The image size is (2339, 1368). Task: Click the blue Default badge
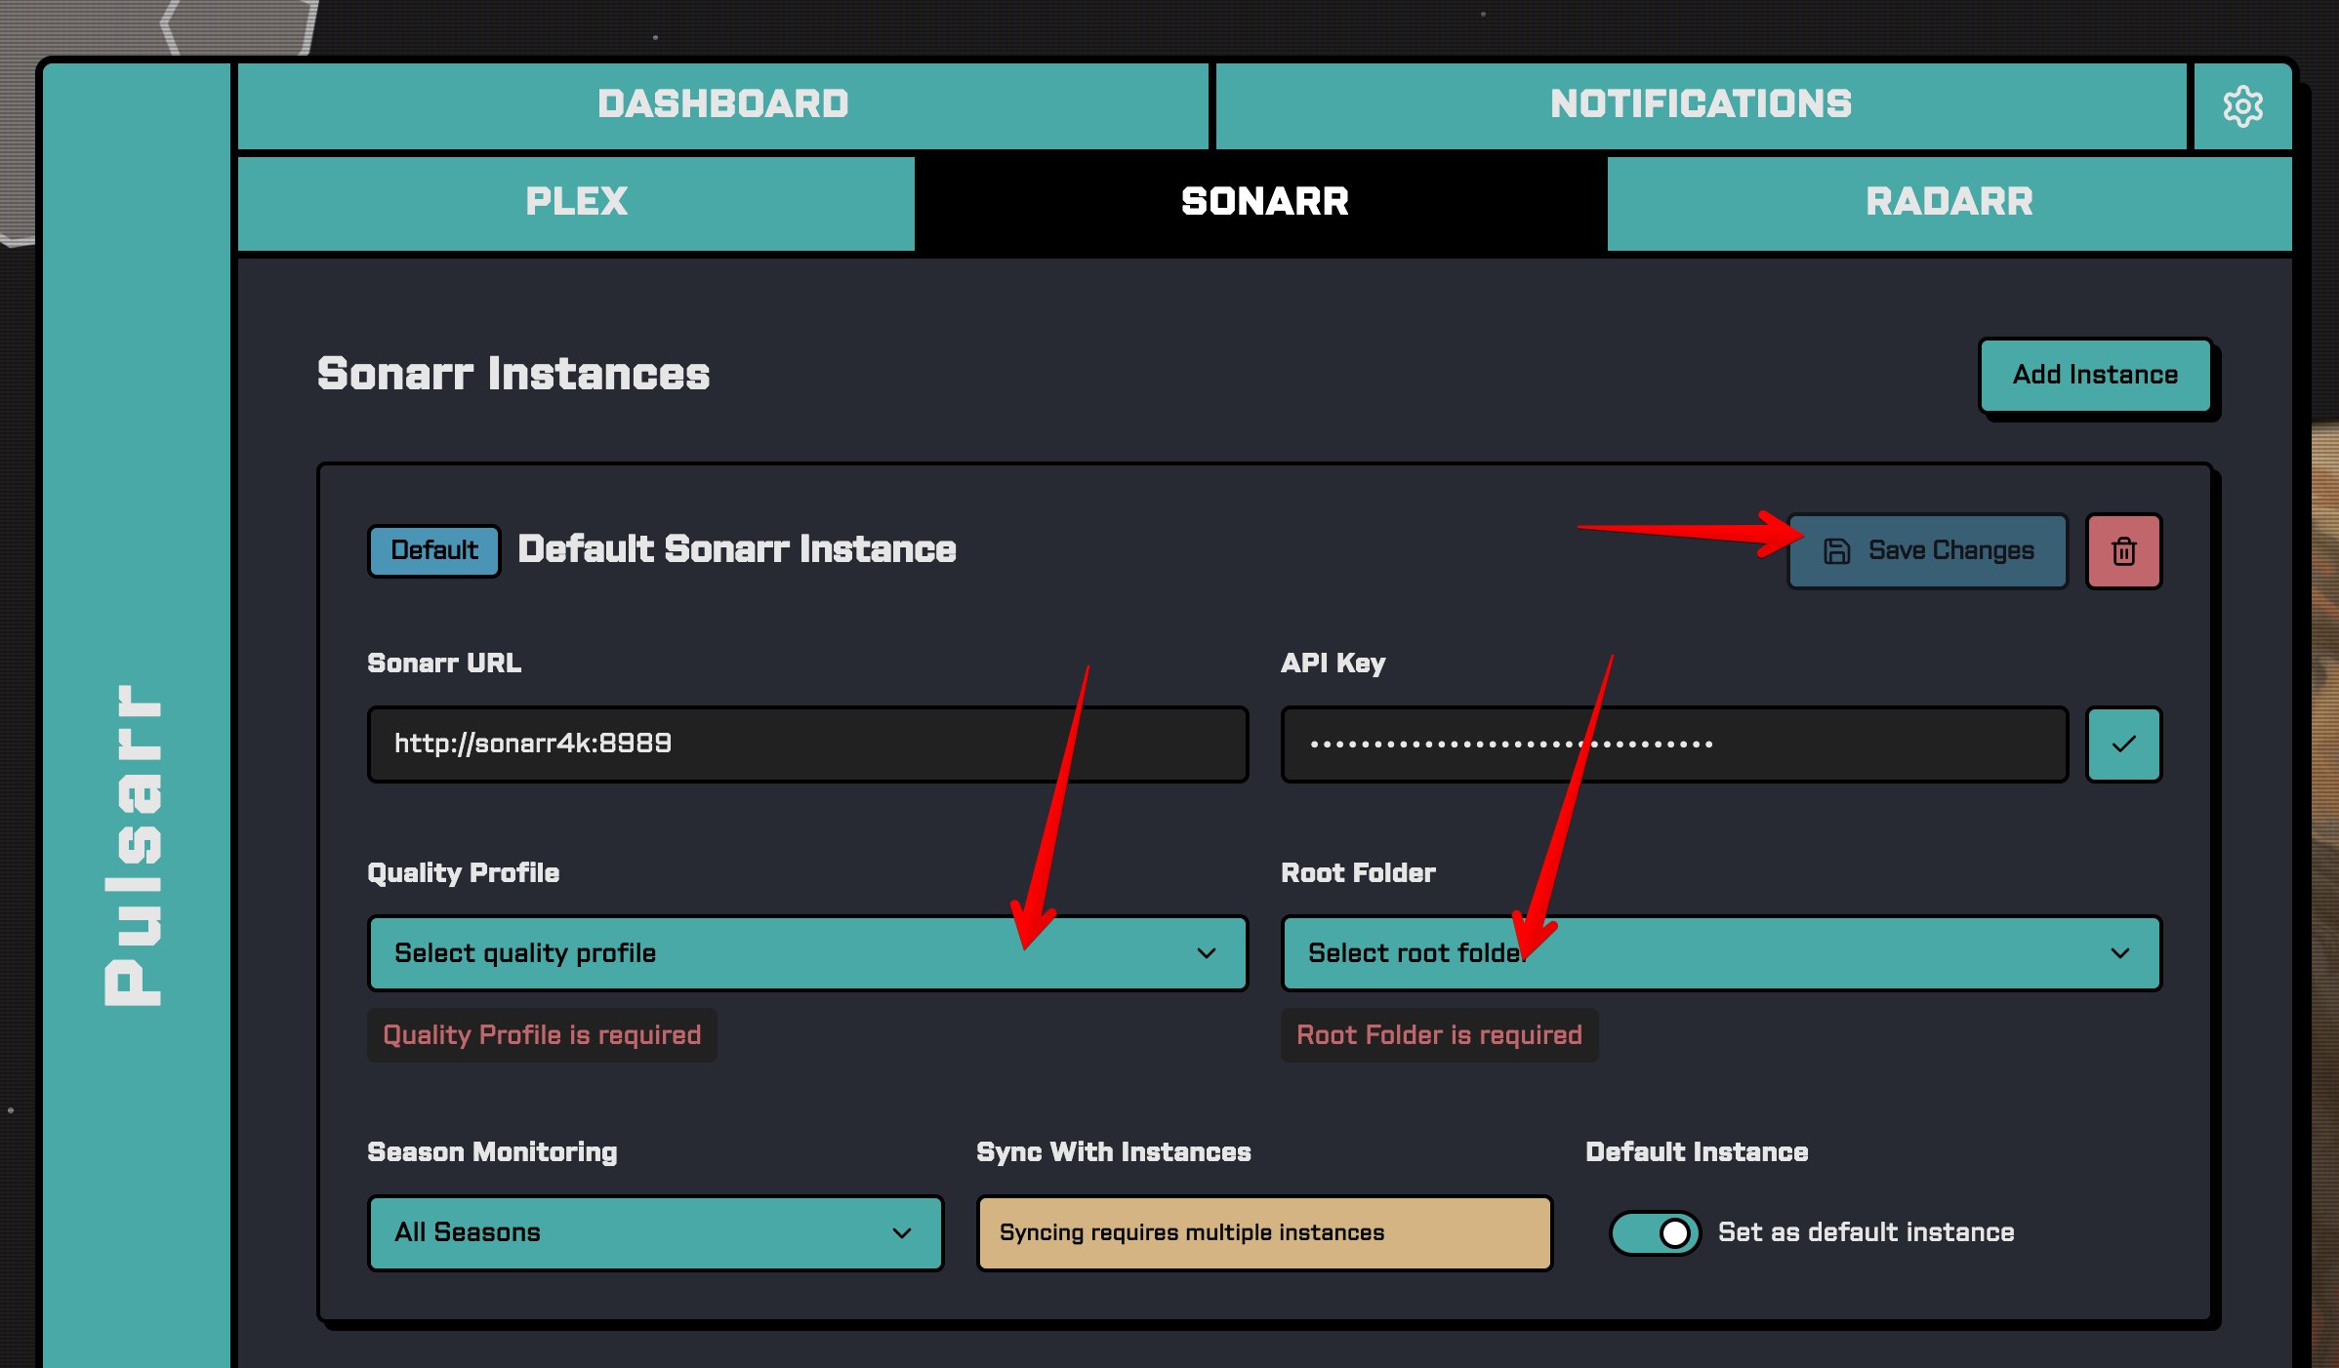(x=433, y=550)
